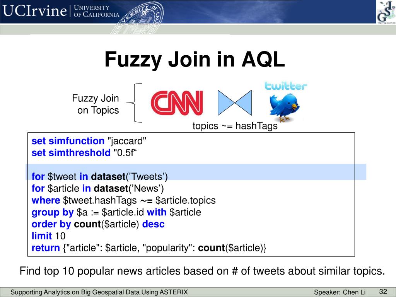
Task: Click the 'Fuzzy Join on Topics' label
Action: pos(95,104)
